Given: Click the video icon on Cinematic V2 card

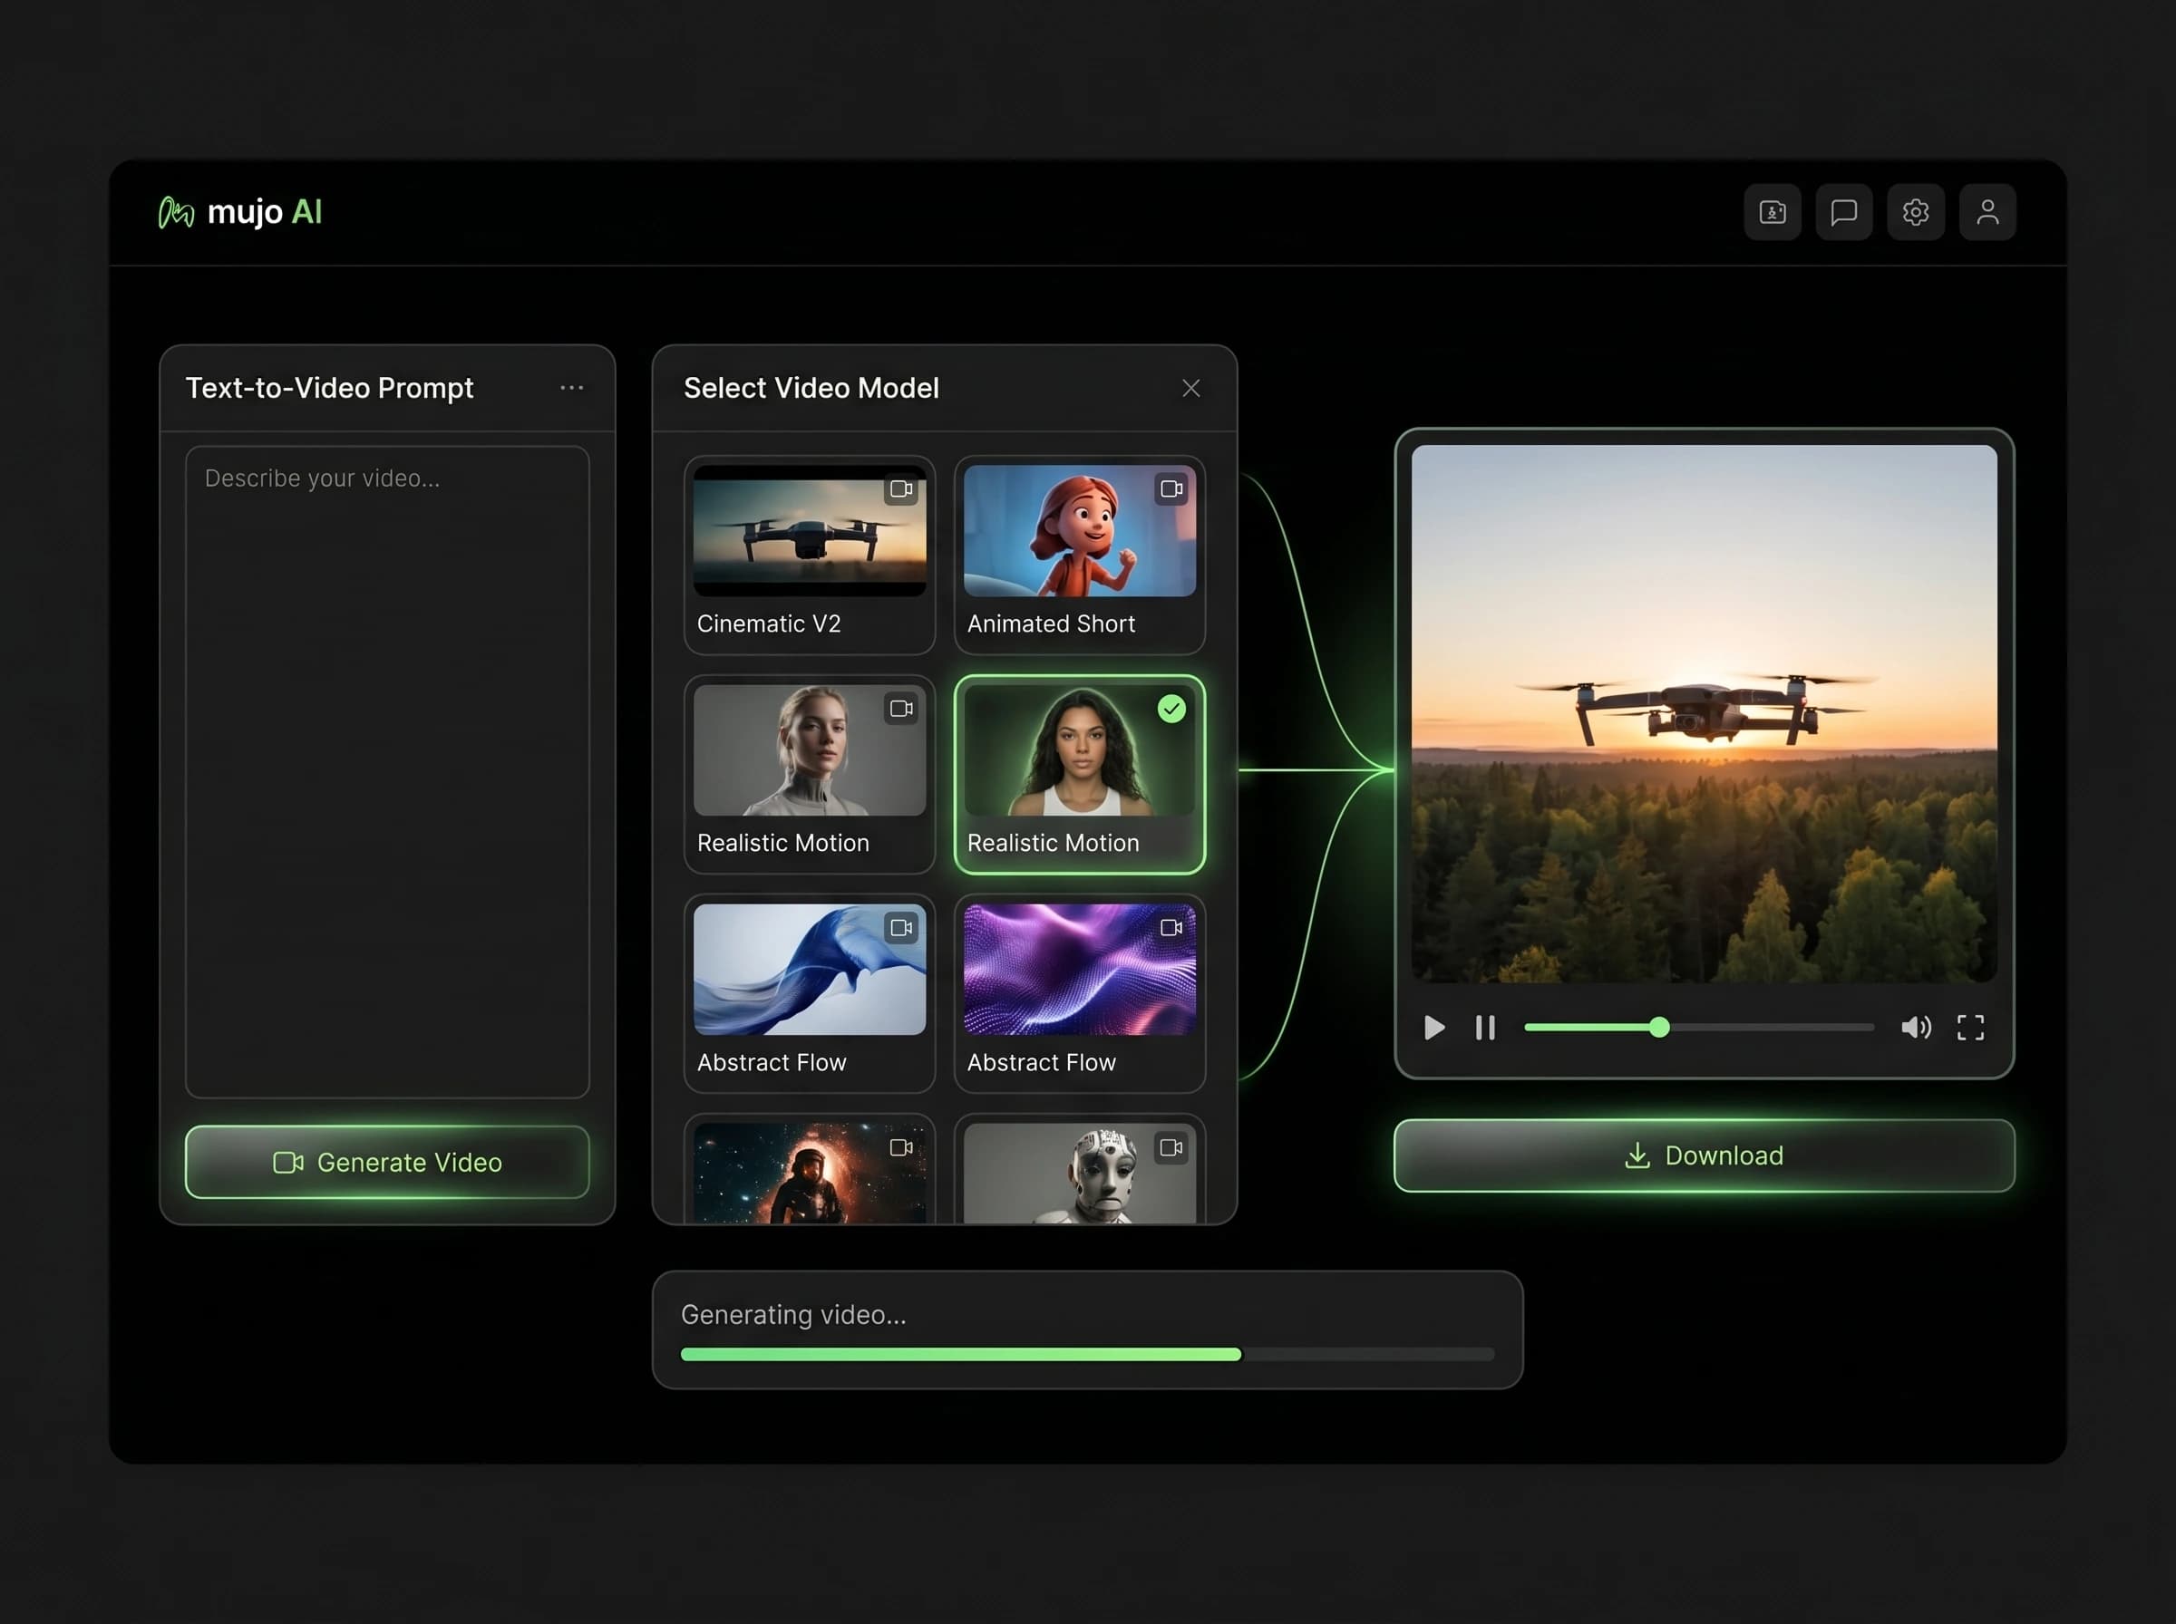Looking at the screenshot, I should pyautogui.click(x=900, y=488).
